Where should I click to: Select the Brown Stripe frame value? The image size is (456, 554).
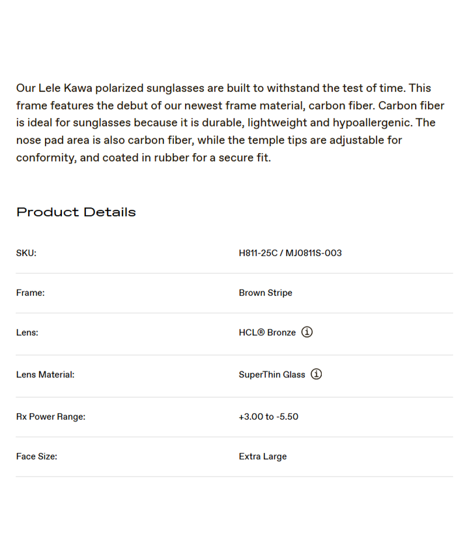(x=265, y=293)
